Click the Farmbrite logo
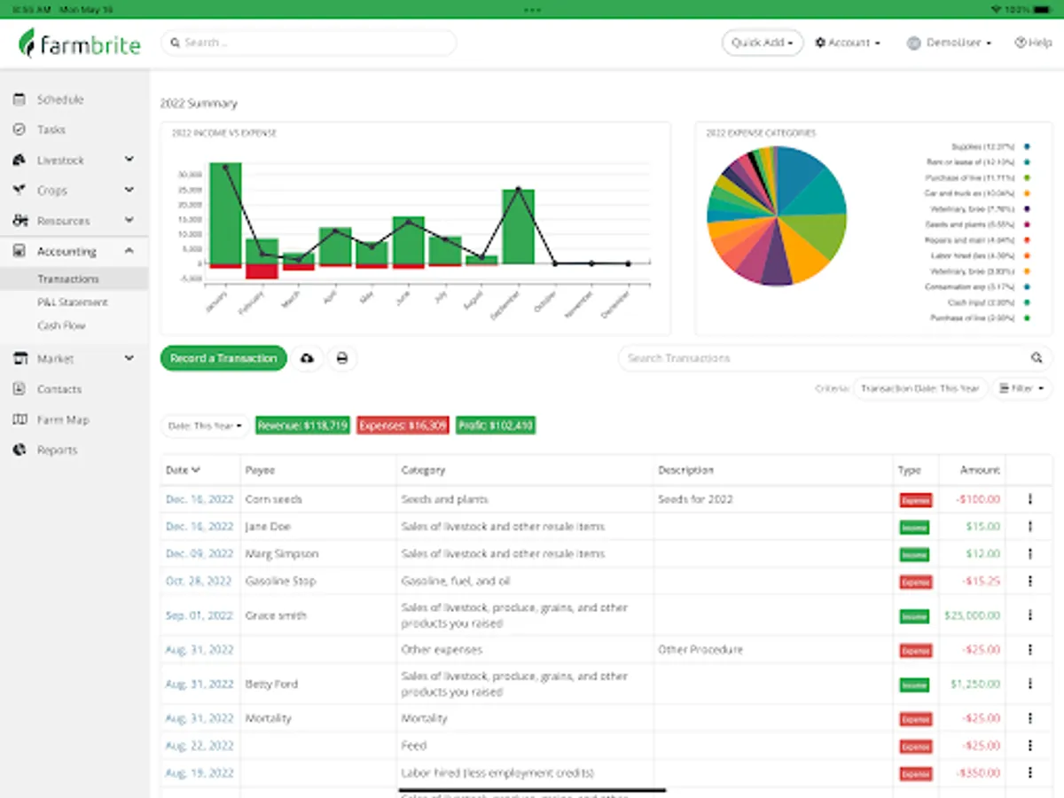The height and width of the screenshot is (798, 1064). (80, 43)
